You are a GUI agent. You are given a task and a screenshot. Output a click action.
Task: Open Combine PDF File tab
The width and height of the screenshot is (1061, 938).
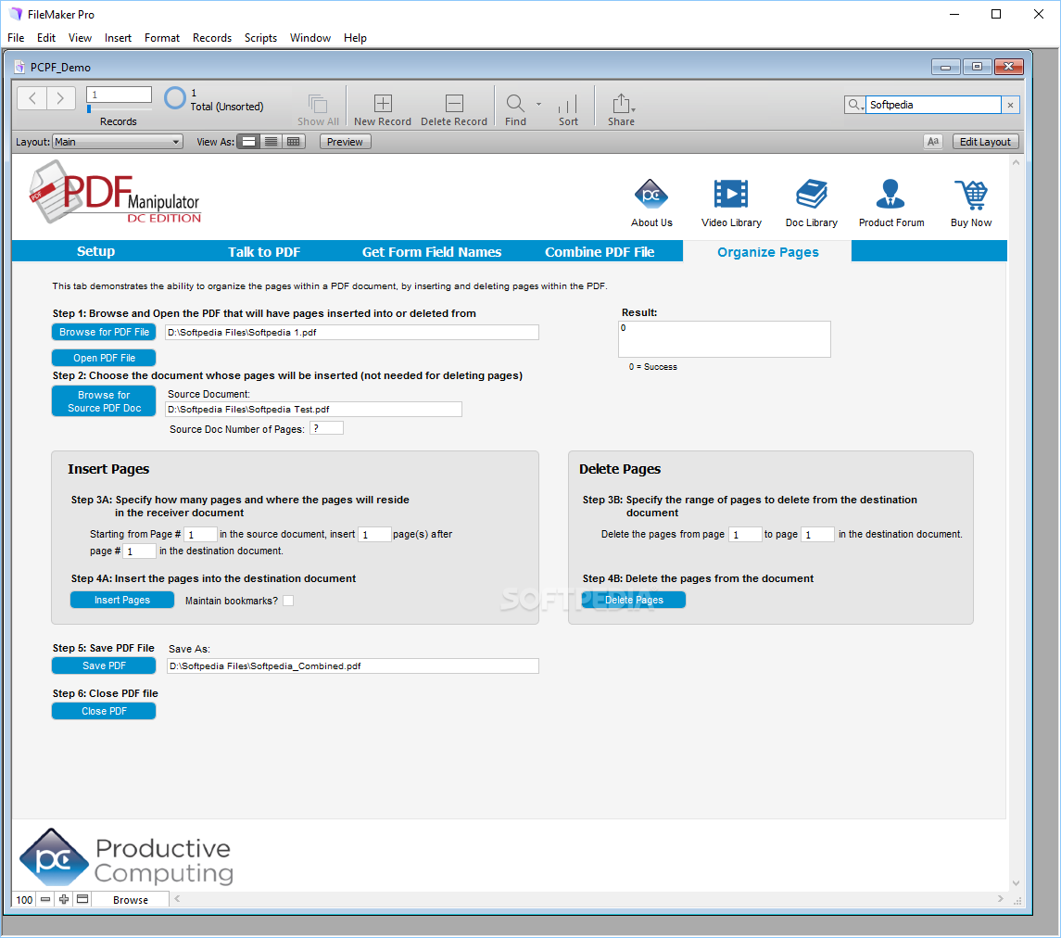coord(600,252)
